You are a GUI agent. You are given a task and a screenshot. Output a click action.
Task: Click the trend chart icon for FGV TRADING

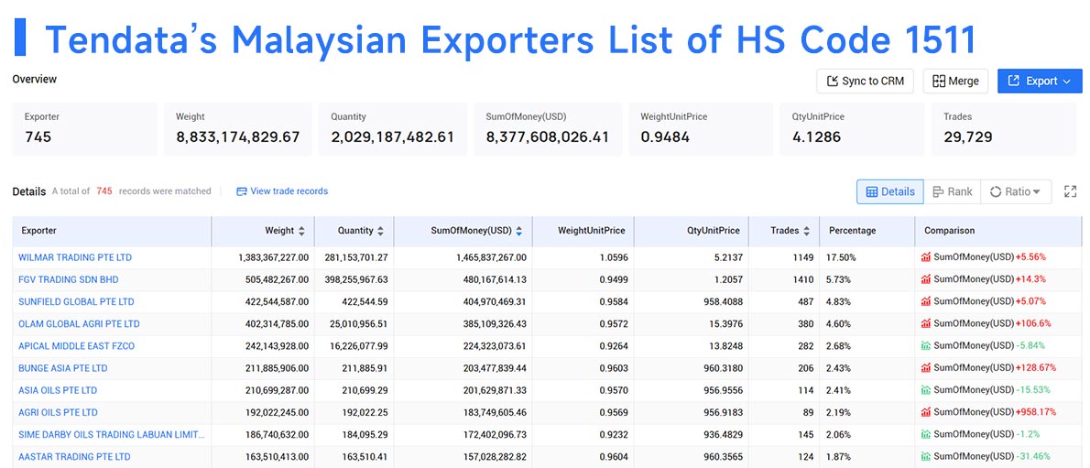(x=926, y=279)
